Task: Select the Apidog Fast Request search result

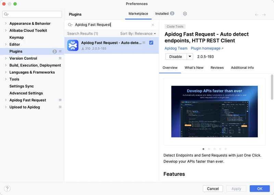Action: 112,45
